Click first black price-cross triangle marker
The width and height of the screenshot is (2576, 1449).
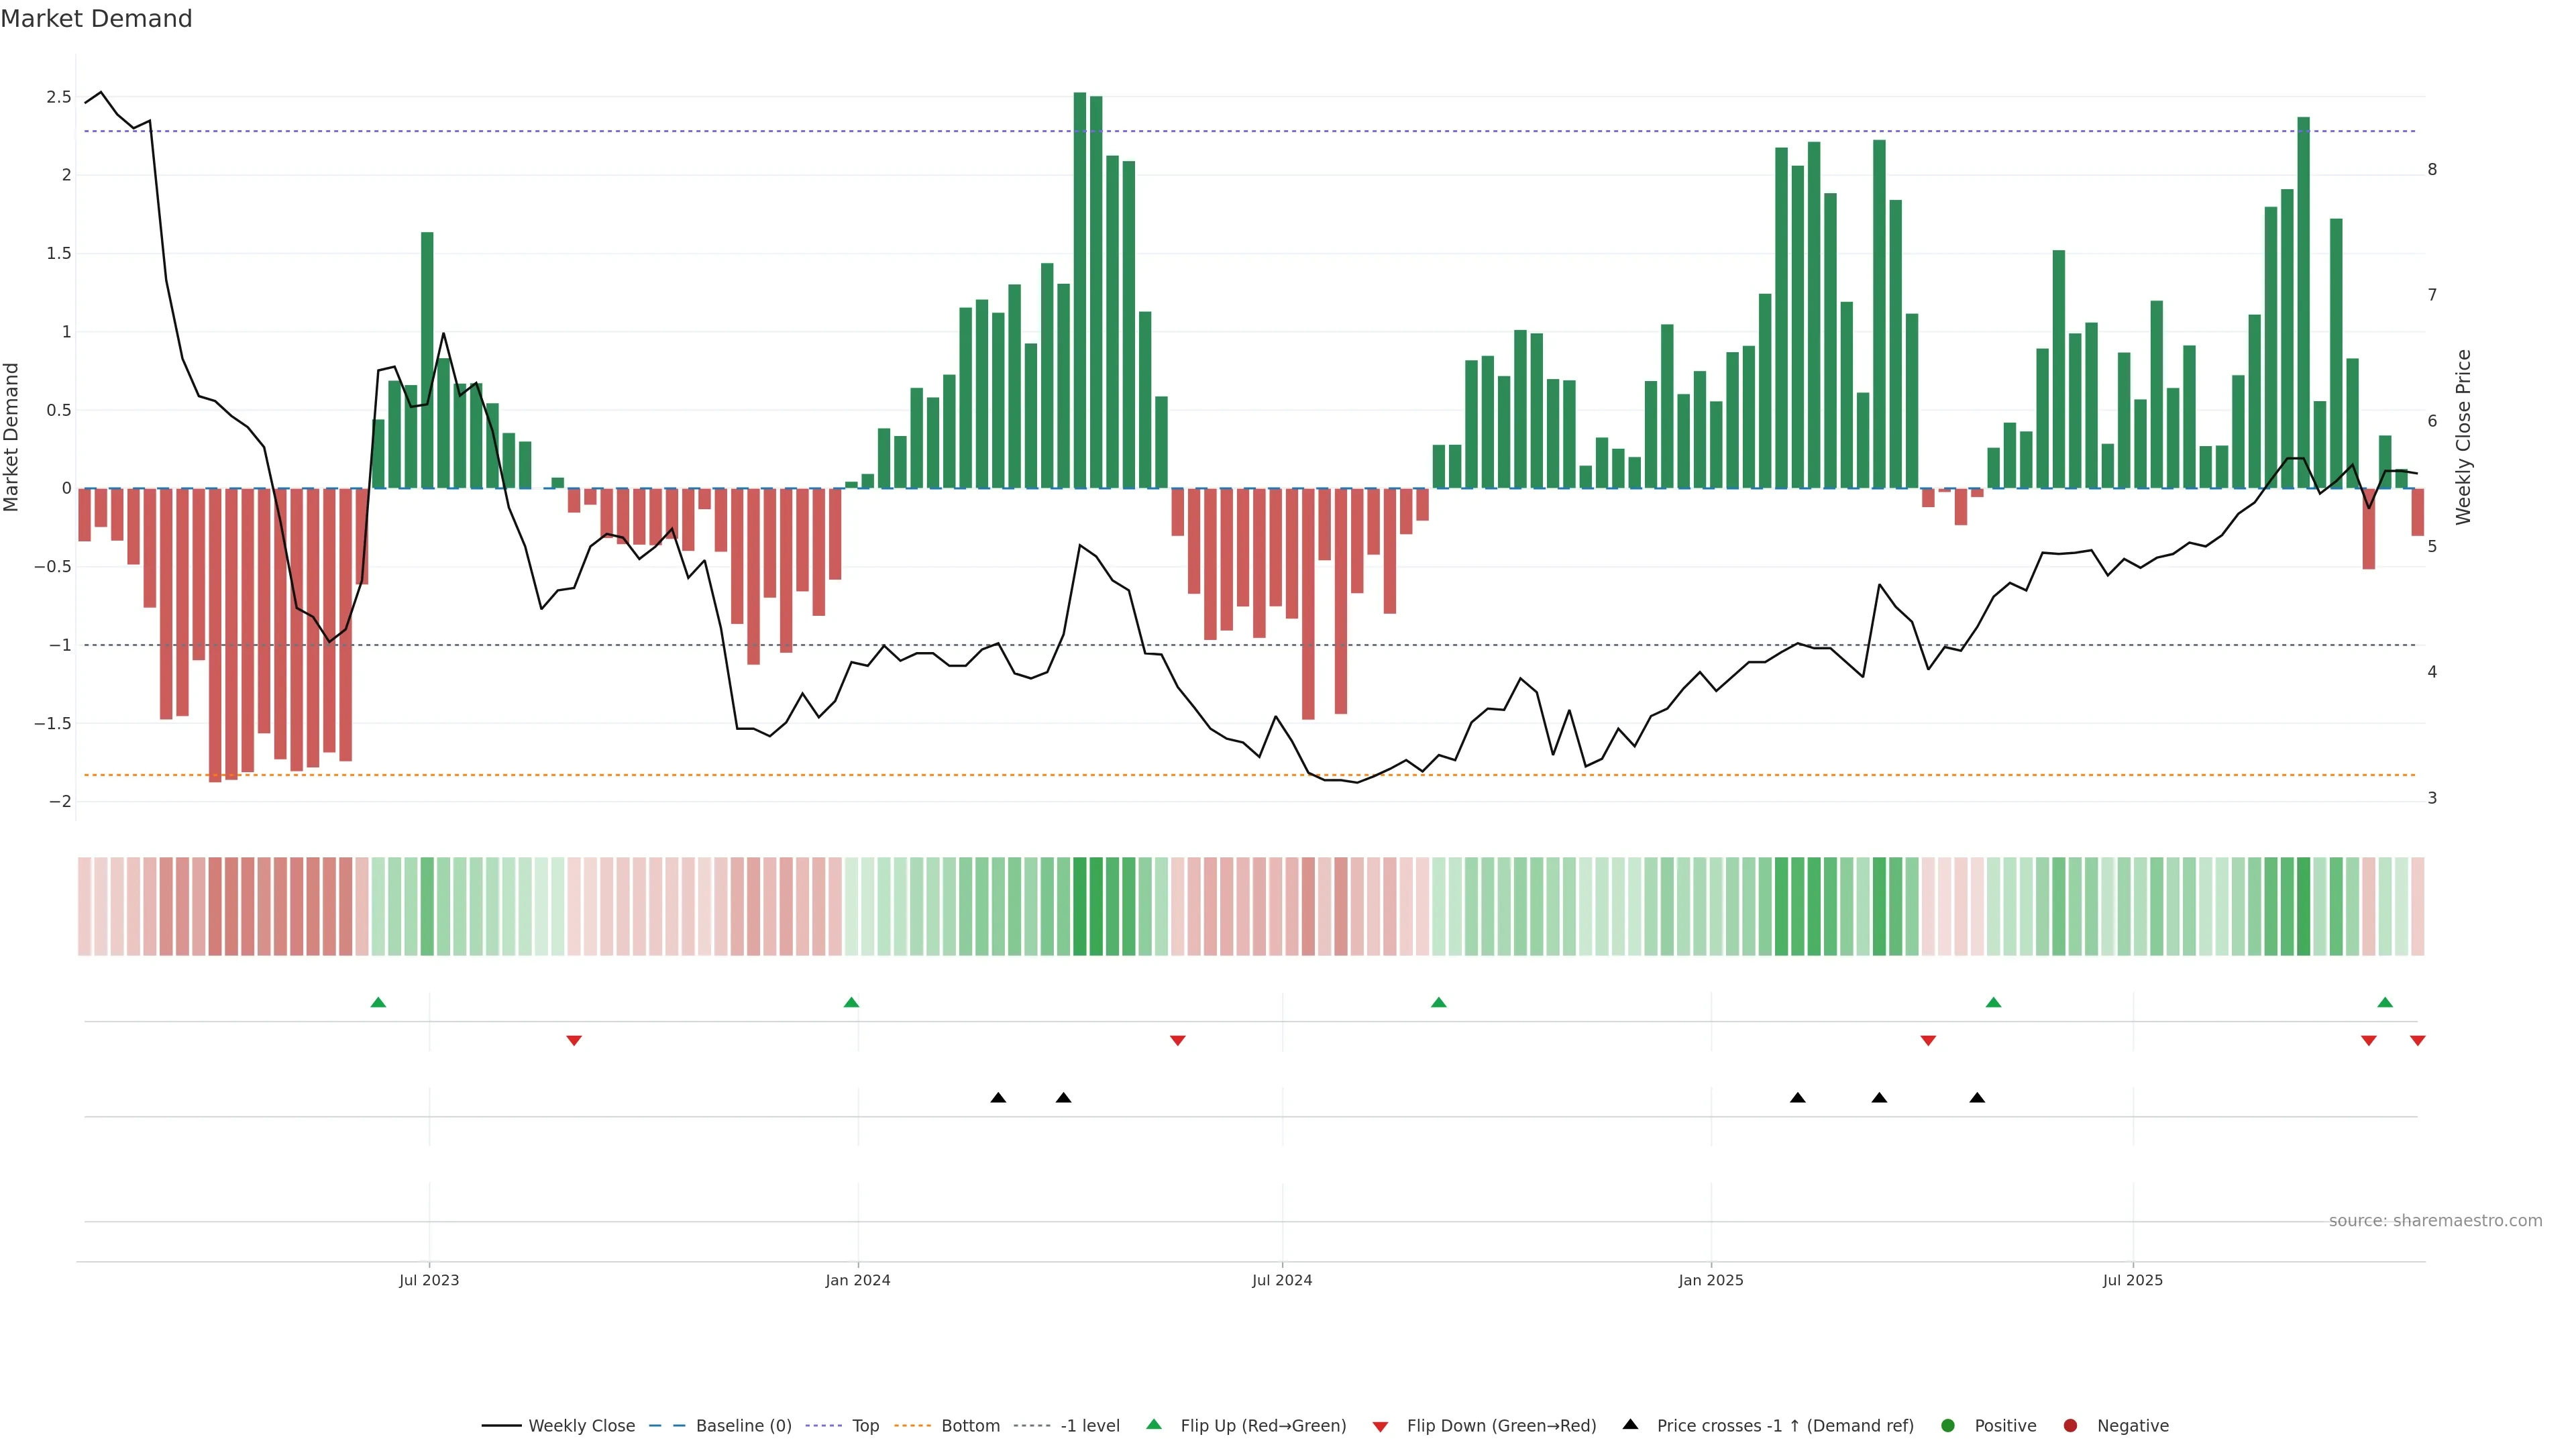click(998, 1098)
